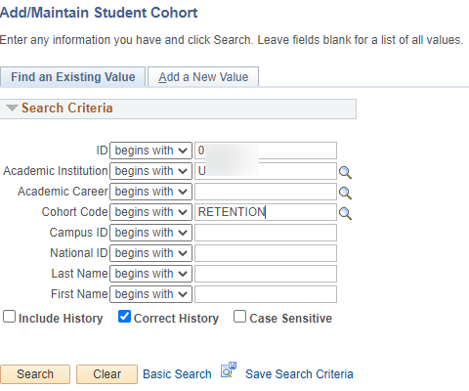Open the Basic Search link
Viewport: 469px width, 391px height.
pos(177,374)
